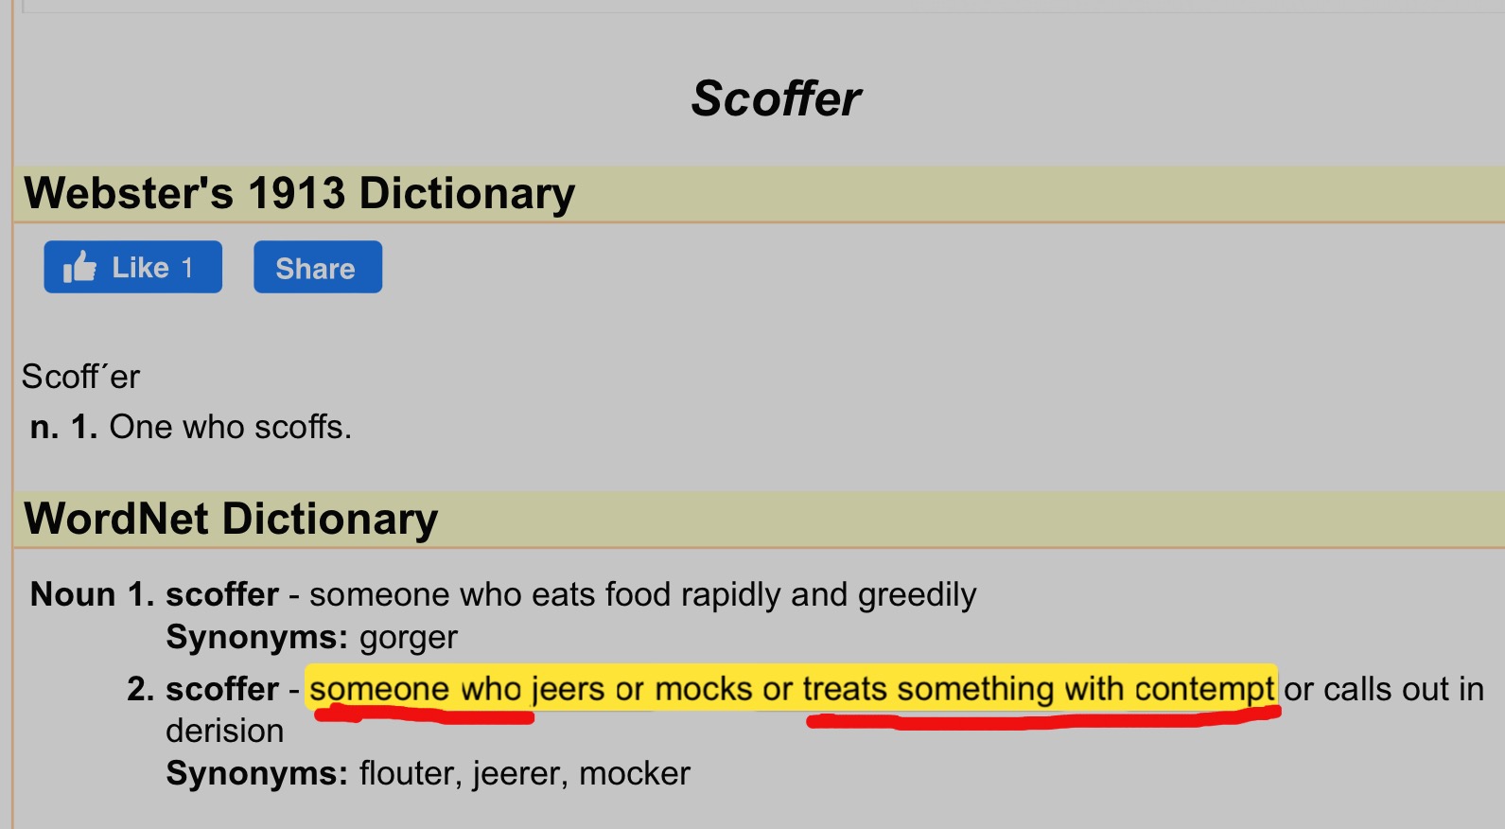Click the 'or calls out in' phrase
Screen dimensions: 1505x829
1384,689
